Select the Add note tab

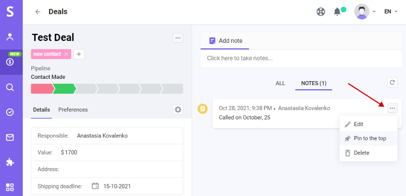pos(225,41)
